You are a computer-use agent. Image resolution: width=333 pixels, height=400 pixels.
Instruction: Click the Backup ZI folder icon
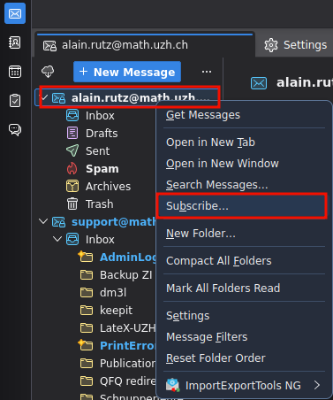87,274
